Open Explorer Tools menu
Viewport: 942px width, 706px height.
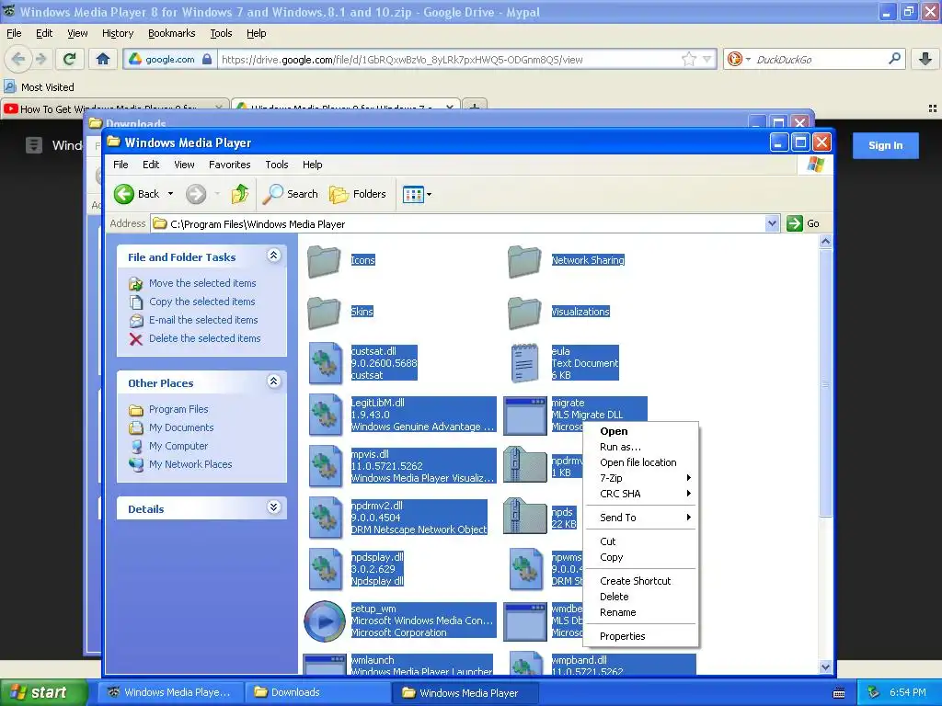[276, 165]
